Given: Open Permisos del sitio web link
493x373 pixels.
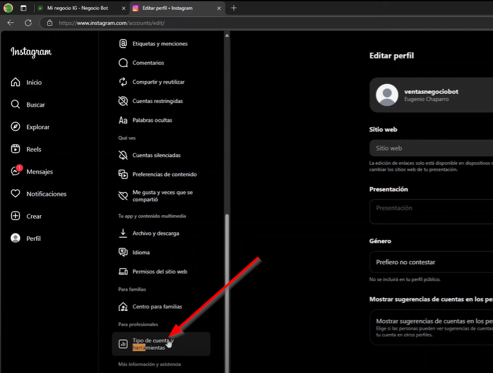Looking at the screenshot, I should (x=161, y=272).
